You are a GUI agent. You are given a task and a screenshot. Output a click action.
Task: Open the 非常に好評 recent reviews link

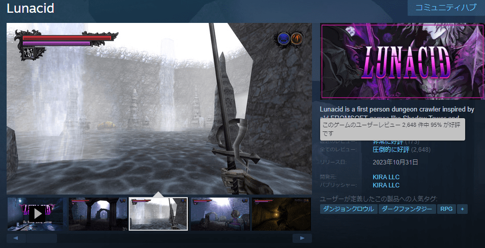tap(388, 142)
